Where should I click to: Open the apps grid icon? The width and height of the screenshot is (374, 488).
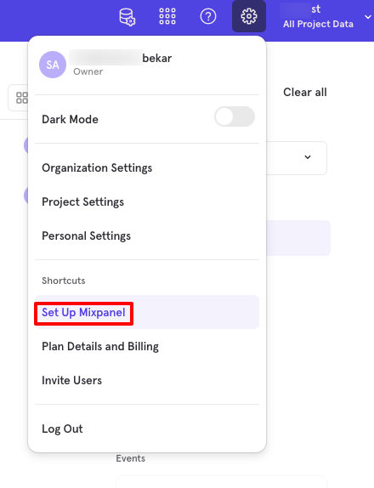tap(167, 16)
